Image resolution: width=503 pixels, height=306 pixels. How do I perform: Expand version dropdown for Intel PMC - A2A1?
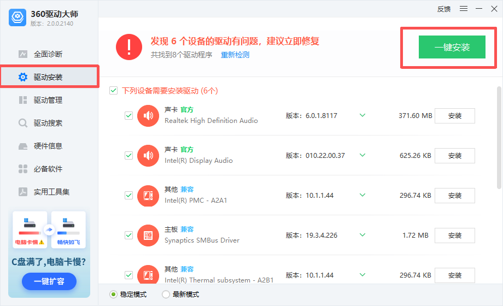point(362,195)
